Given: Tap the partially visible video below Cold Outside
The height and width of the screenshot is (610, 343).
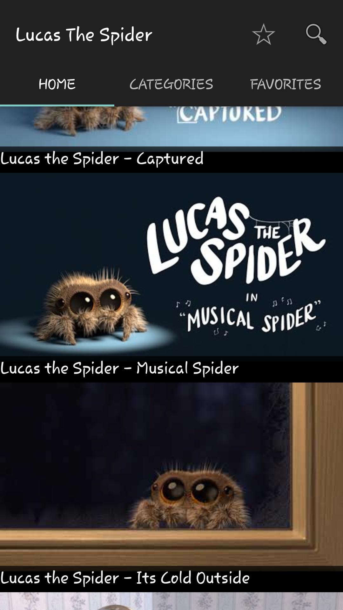Looking at the screenshot, I should point(171,601).
